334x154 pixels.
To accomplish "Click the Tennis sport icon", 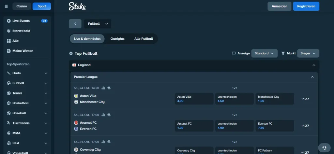I will (x=9, y=93).
